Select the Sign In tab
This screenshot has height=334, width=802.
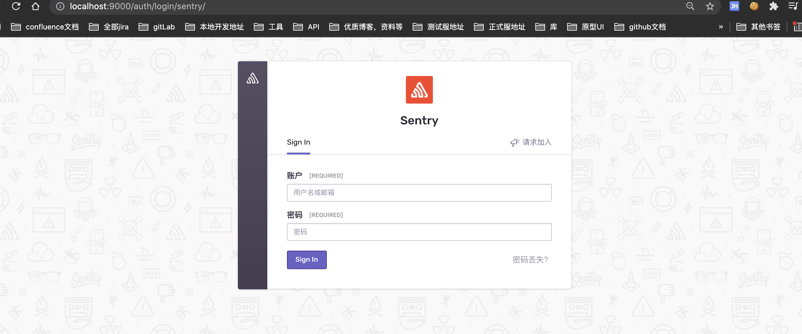(x=298, y=142)
